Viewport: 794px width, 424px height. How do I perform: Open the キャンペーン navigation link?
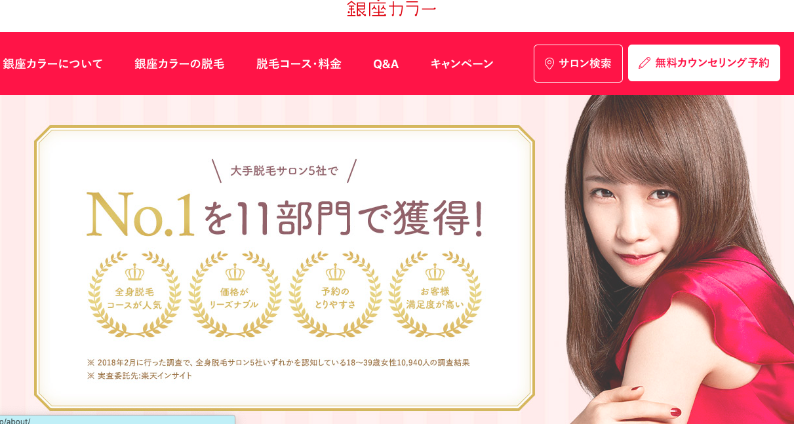[462, 64]
